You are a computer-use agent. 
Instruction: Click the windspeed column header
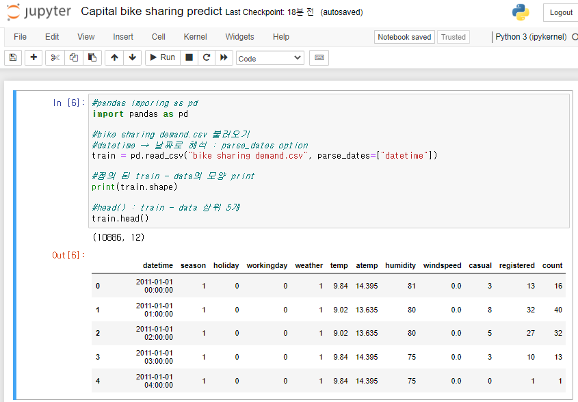(442, 265)
